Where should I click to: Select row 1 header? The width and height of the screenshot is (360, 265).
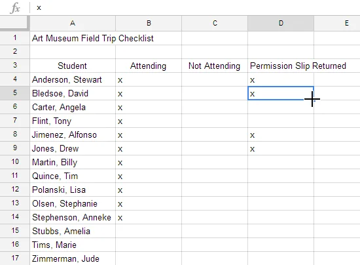pyautogui.click(x=14, y=38)
